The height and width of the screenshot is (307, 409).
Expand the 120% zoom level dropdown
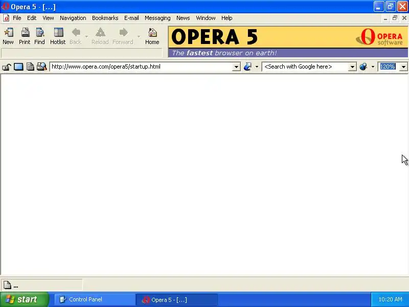(x=403, y=67)
